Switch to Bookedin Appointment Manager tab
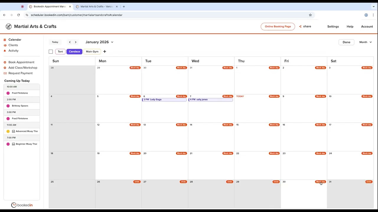 coord(50,6)
